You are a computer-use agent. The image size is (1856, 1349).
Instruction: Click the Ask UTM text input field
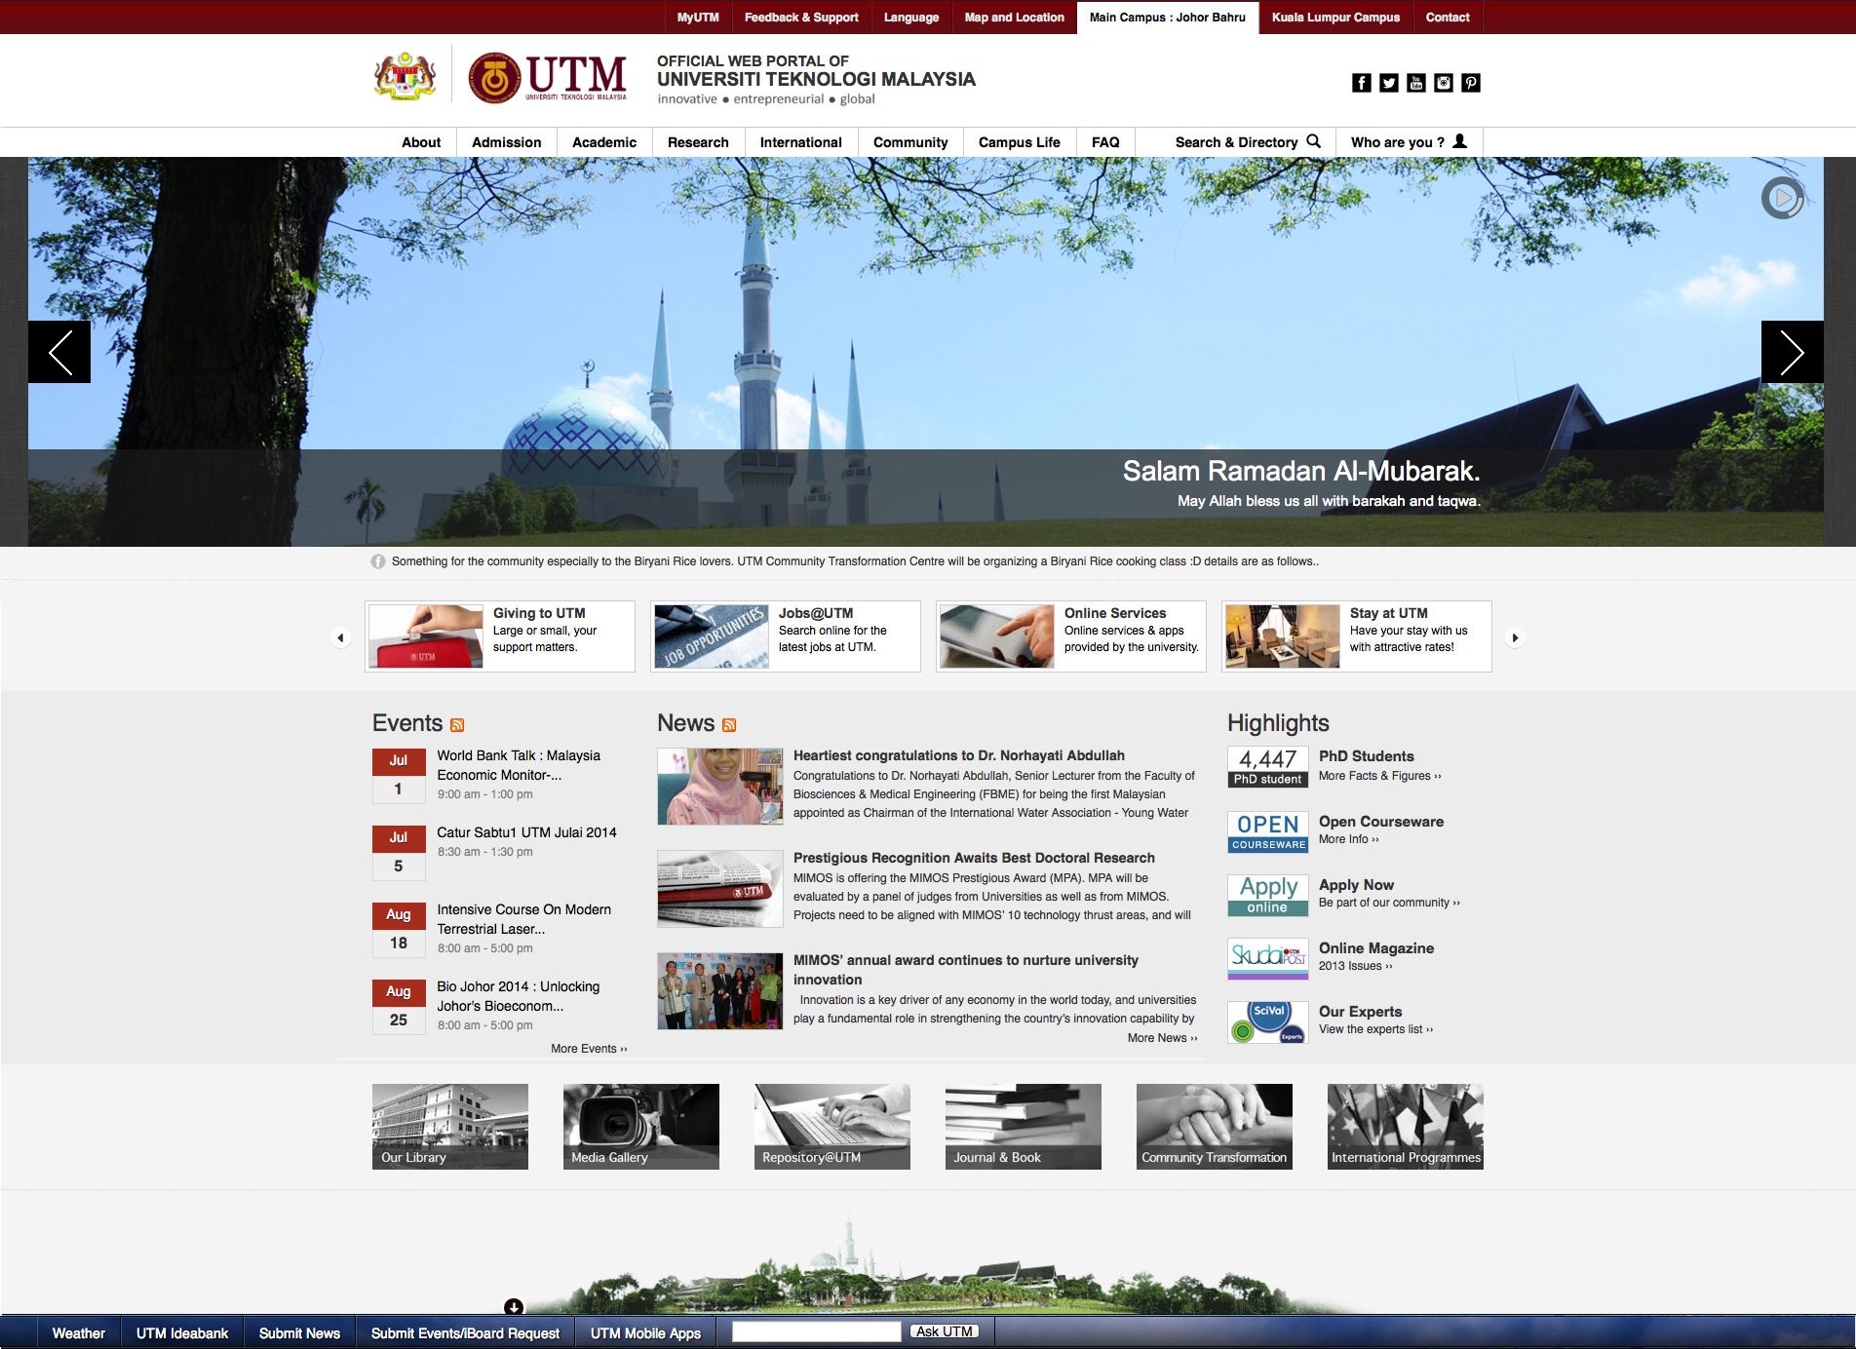coord(817,1331)
